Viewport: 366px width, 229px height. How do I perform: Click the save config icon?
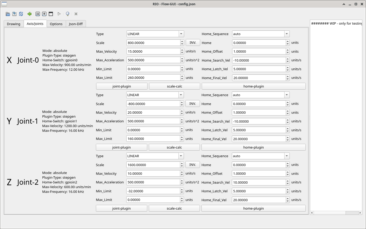14,14
